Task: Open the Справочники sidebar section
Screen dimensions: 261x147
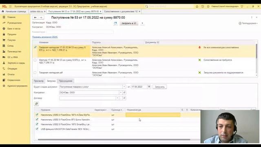Action: (13, 80)
